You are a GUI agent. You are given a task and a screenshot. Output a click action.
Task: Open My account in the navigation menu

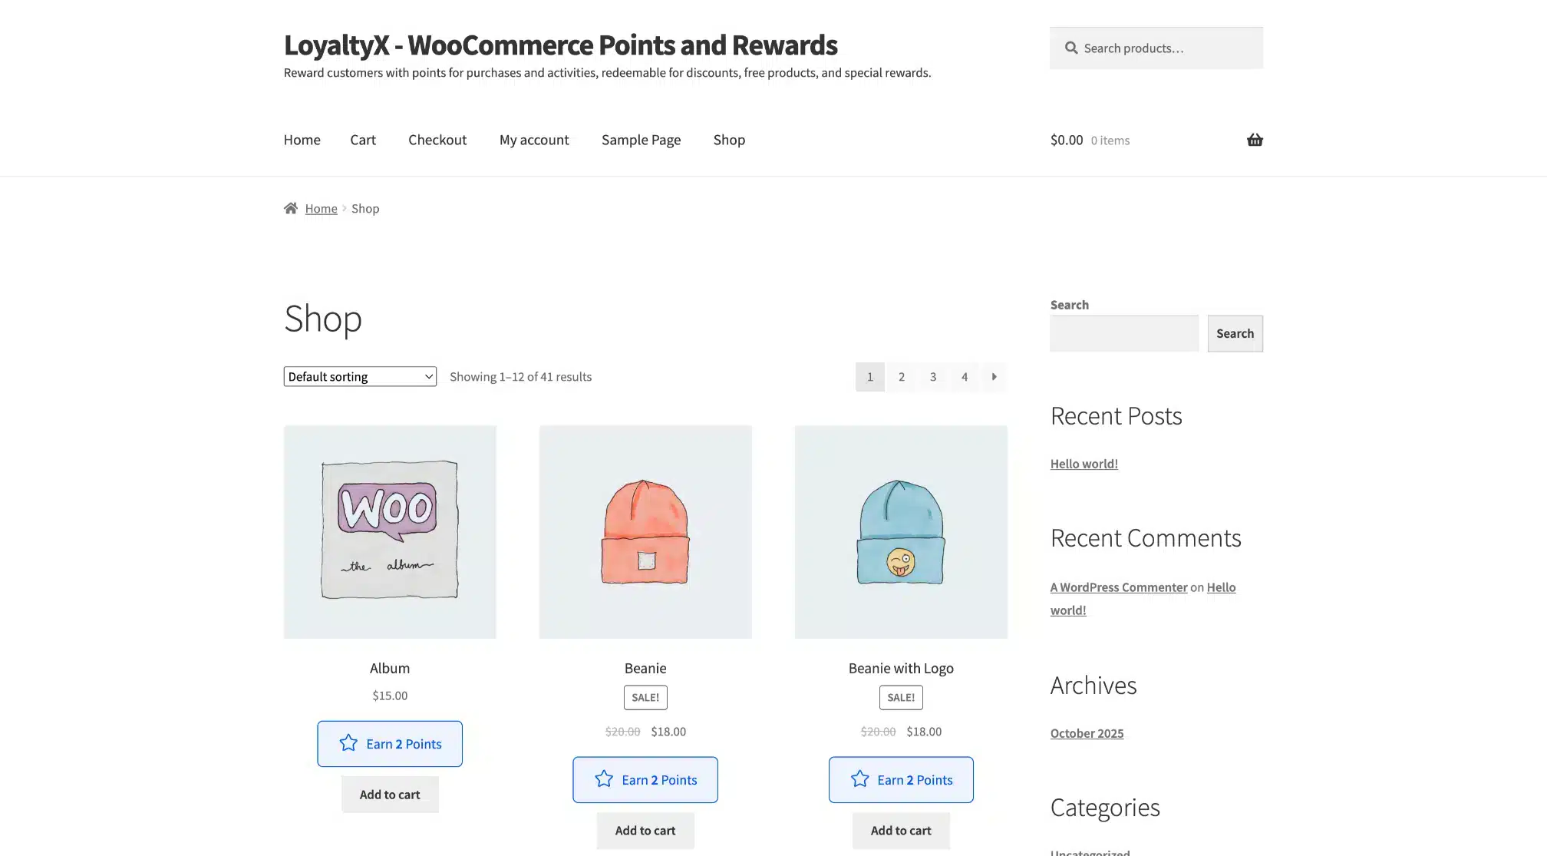pyautogui.click(x=534, y=140)
